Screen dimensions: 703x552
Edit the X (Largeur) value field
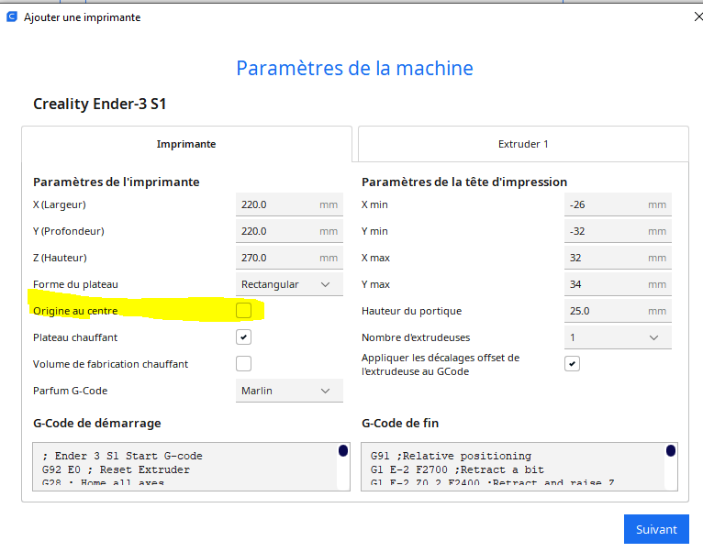[x=289, y=204]
